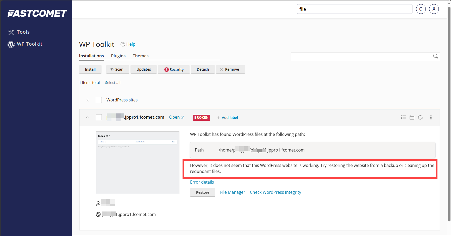Click the Remove button
The height and width of the screenshot is (236, 451).
point(230,69)
